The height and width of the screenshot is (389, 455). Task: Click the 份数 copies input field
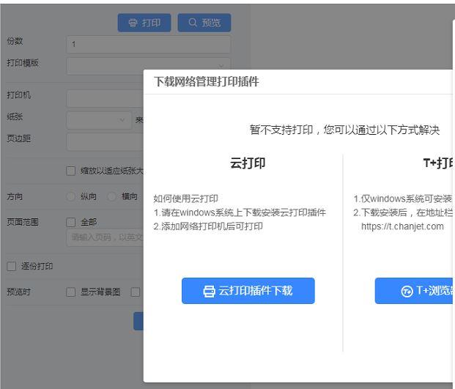[149, 45]
